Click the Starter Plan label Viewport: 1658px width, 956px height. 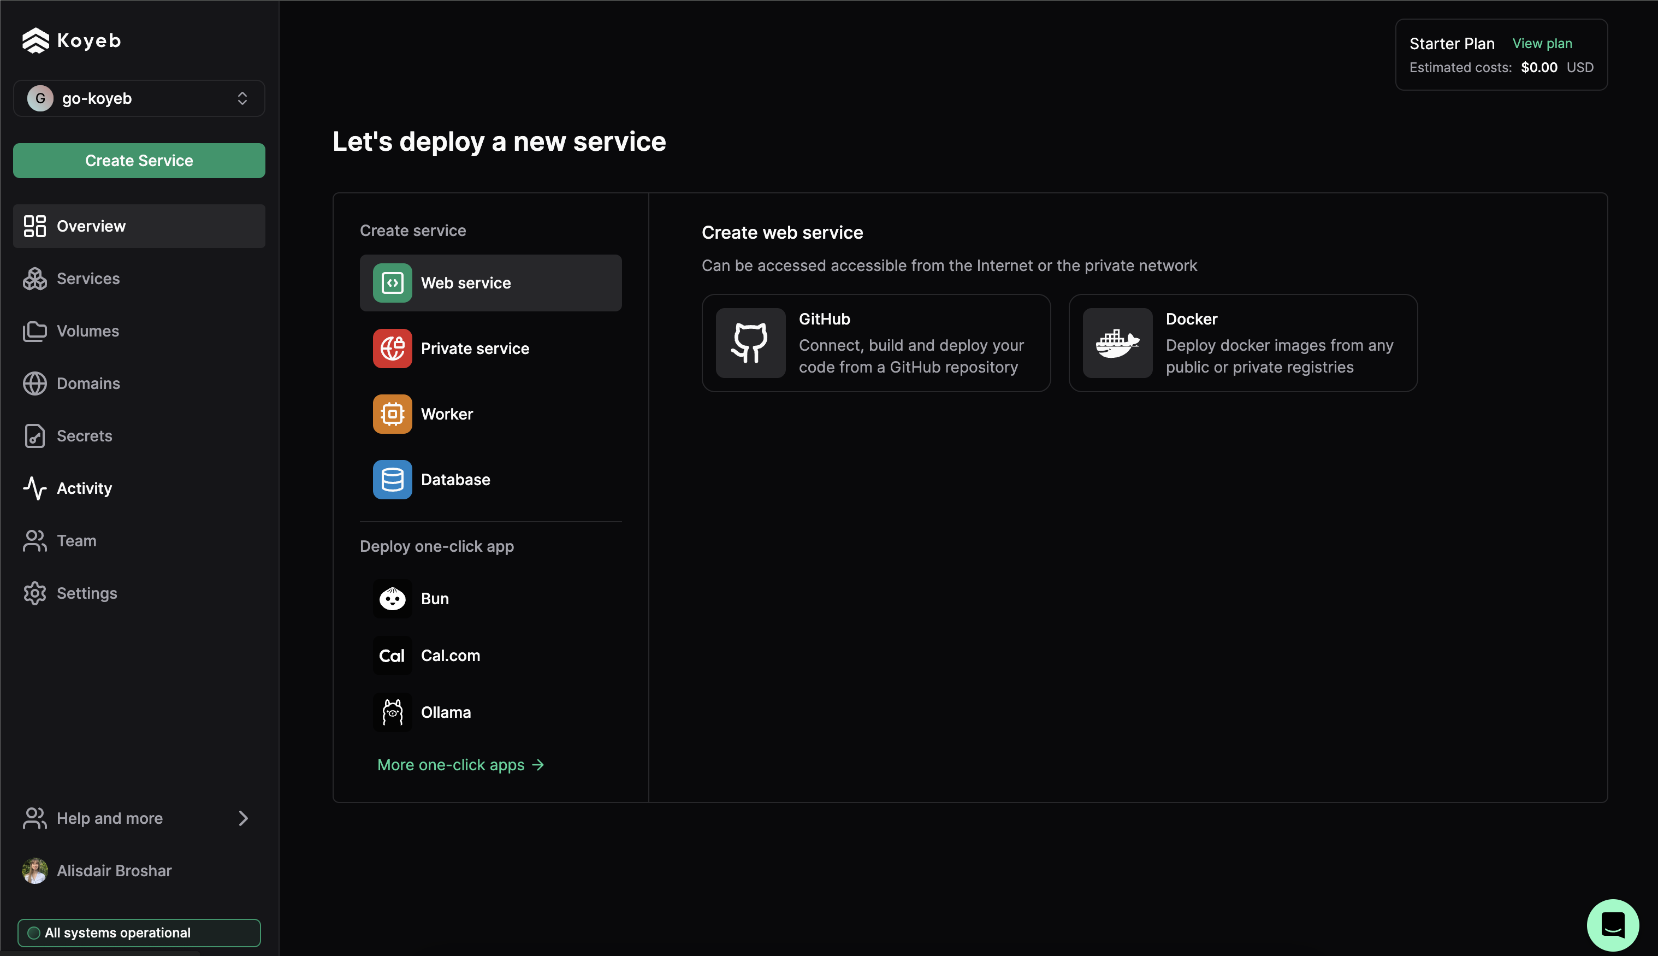tap(1452, 43)
